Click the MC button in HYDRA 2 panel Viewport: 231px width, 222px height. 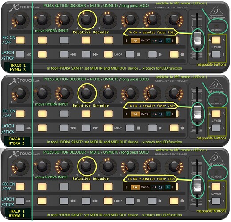(20, 128)
